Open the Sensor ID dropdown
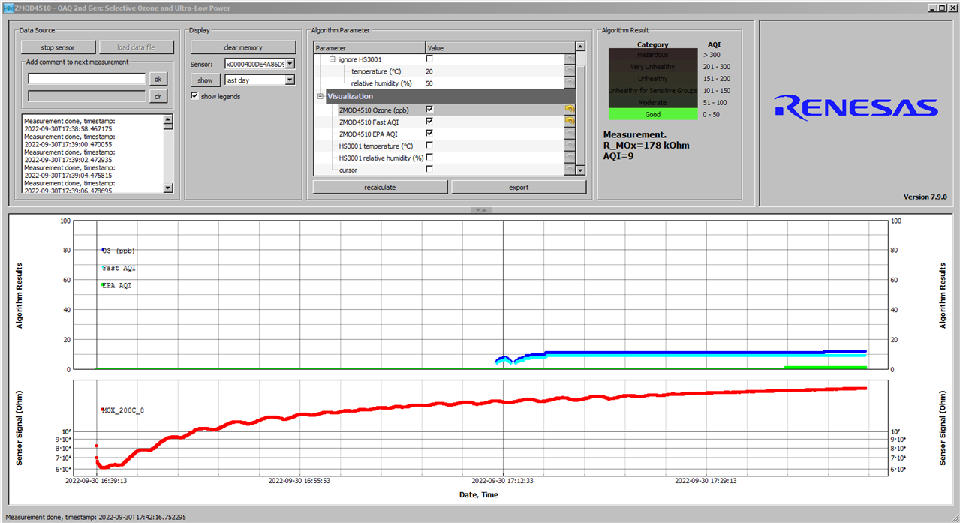 (x=290, y=65)
